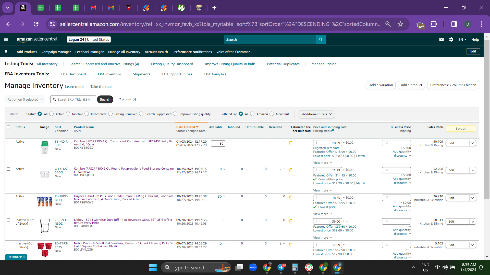Click the magnifier search button in header
Image resolution: width=490 pixels, height=275 pixels.
tap(321, 39)
